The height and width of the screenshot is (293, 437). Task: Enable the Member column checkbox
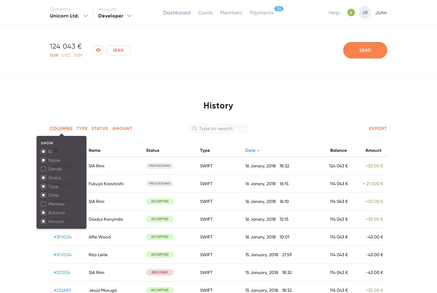click(x=43, y=204)
